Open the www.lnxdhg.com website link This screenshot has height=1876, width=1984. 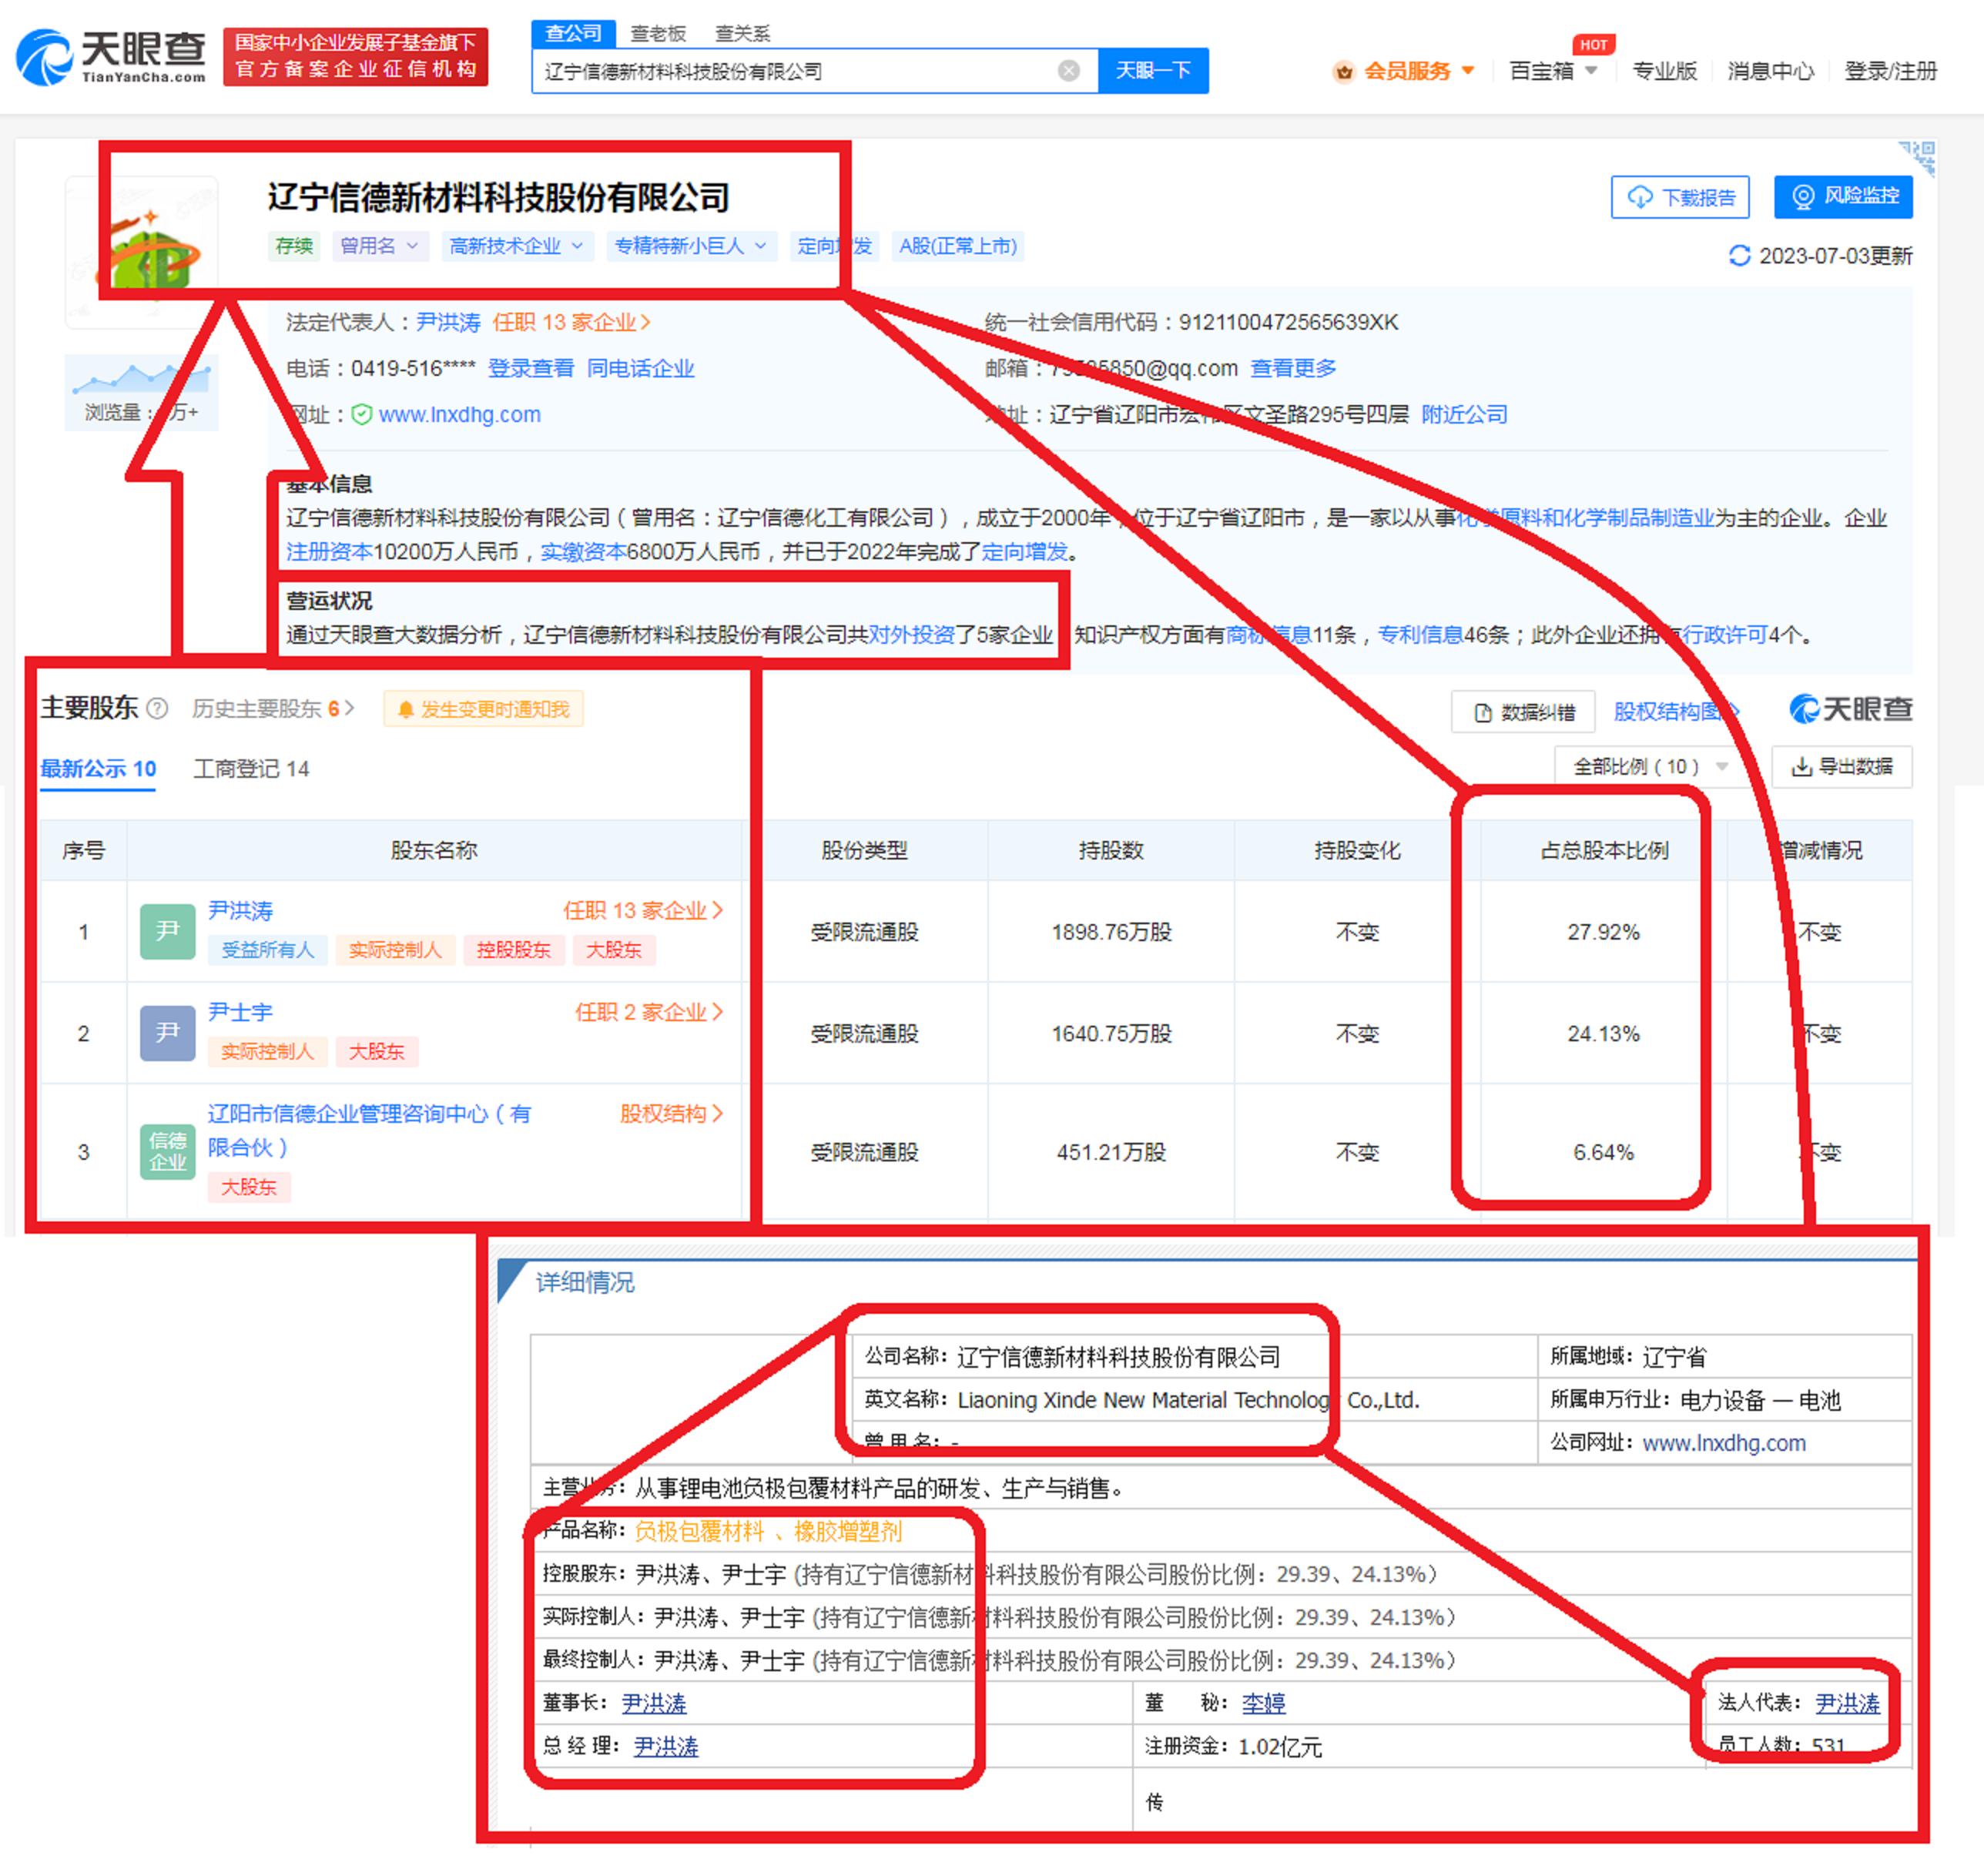click(459, 415)
